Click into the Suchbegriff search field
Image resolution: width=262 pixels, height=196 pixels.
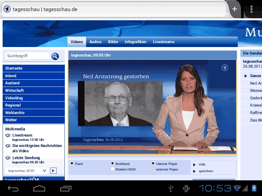(x=27, y=56)
